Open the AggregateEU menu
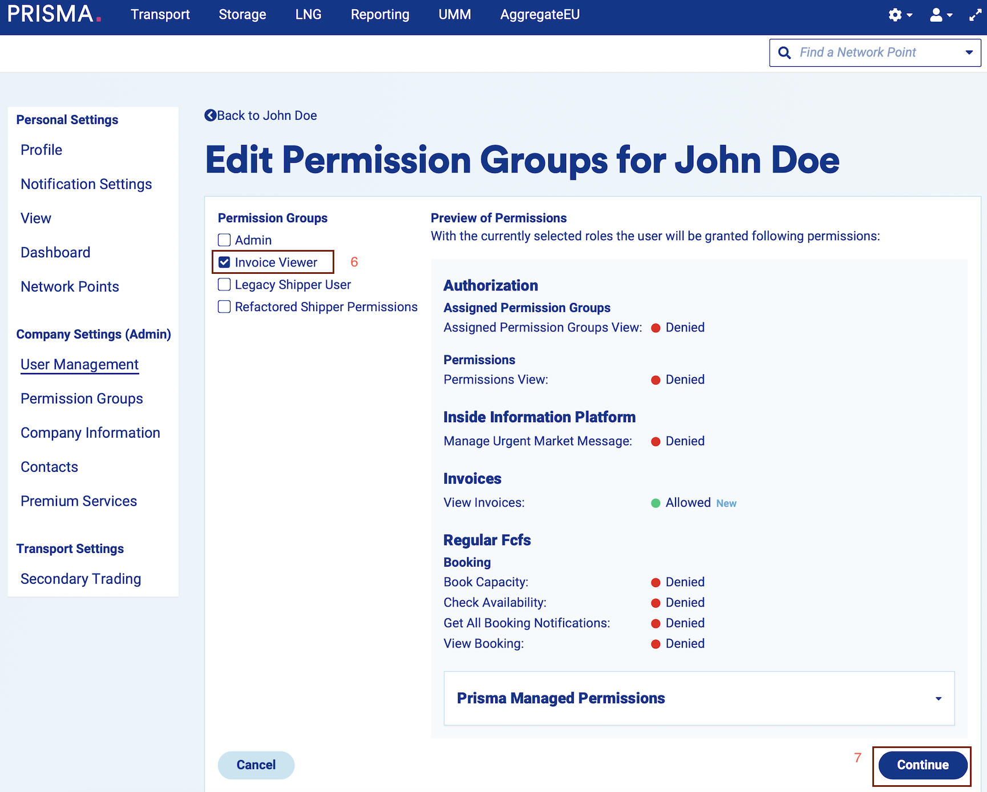Image resolution: width=987 pixels, height=792 pixels. tap(540, 15)
